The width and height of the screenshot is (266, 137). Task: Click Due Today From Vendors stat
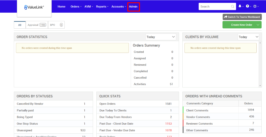tap(138, 117)
